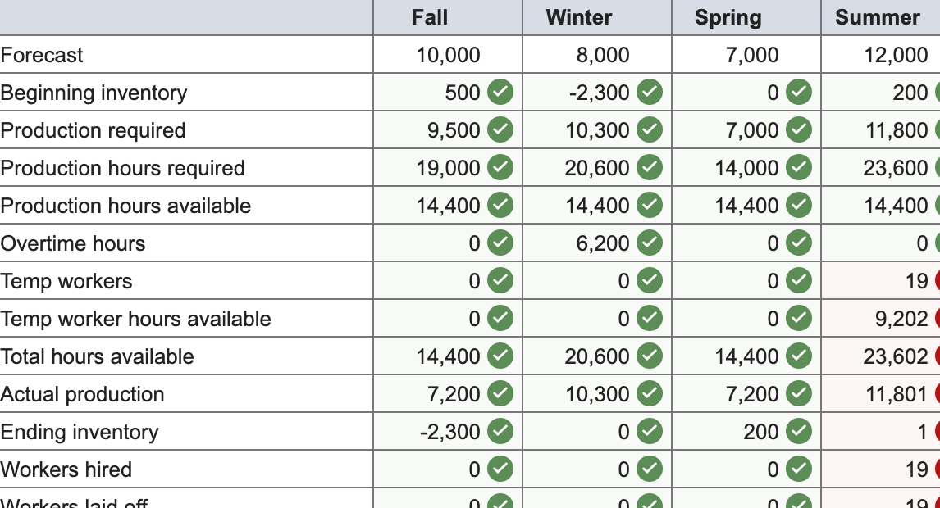
Task: Click the checkmark beside Winter Total hours available 20,600
Action: pos(648,356)
